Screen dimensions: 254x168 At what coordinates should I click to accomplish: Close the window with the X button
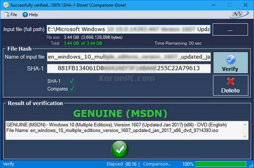point(246,5)
